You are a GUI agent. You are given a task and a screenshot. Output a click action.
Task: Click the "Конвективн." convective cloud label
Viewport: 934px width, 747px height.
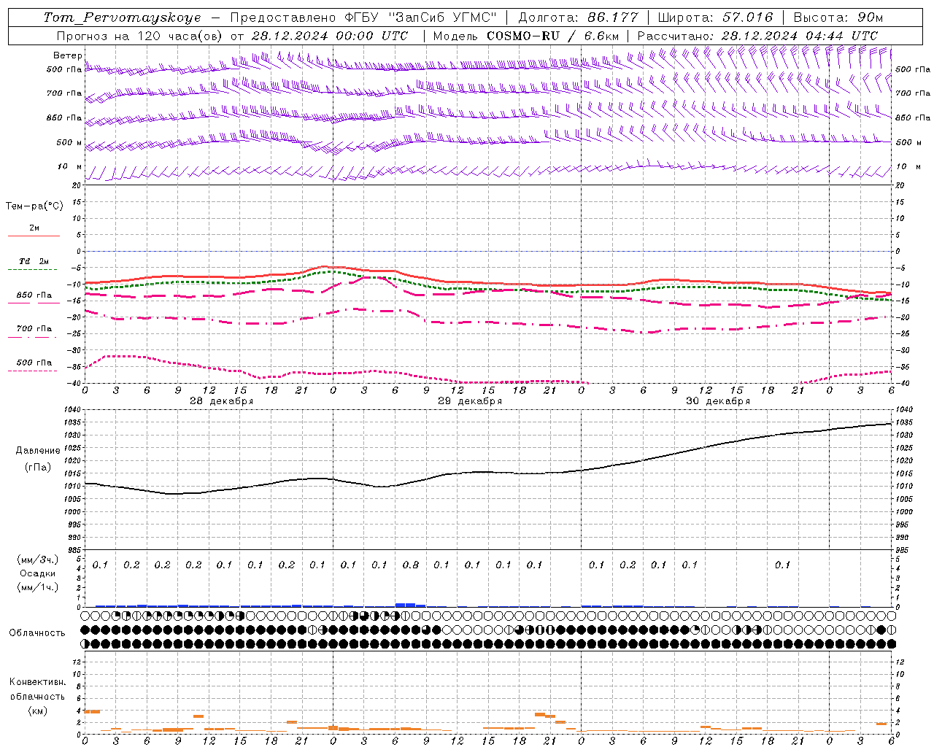[37, 682]
